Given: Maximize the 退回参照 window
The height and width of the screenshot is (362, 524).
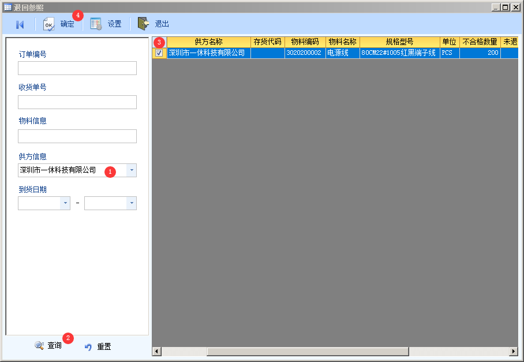Looking at the screenshot, I should coord(506,7).
